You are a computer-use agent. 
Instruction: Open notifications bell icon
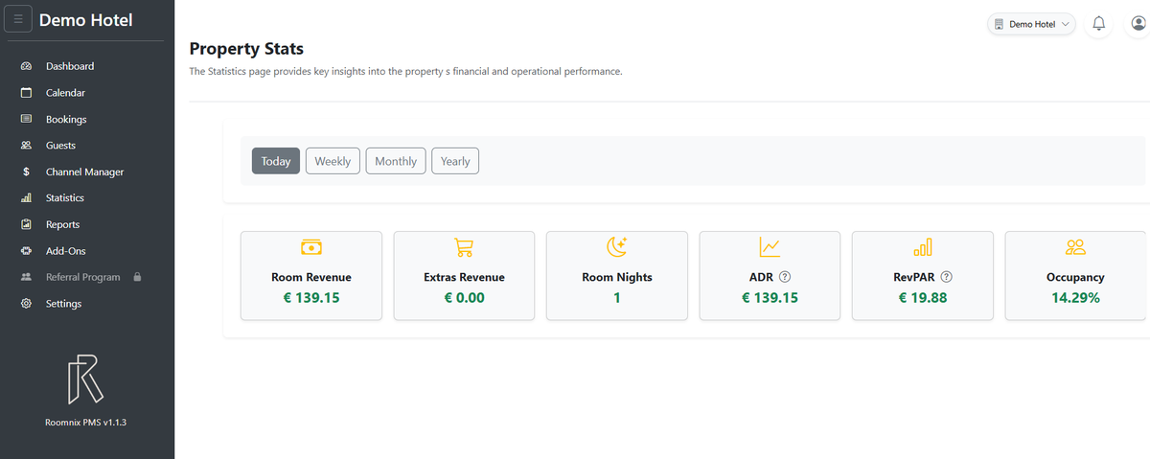1099,24
